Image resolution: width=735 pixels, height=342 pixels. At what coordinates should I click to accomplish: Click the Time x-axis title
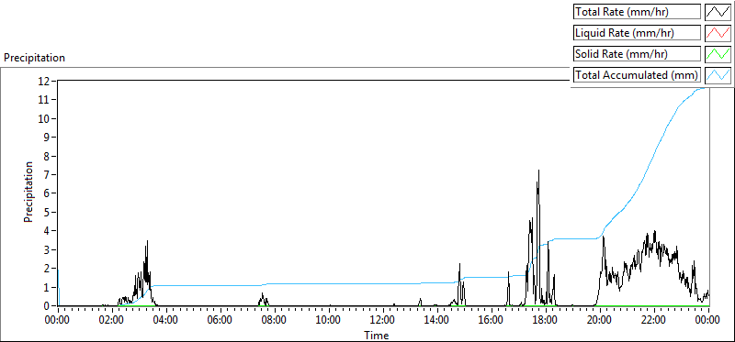click(377, 335)
